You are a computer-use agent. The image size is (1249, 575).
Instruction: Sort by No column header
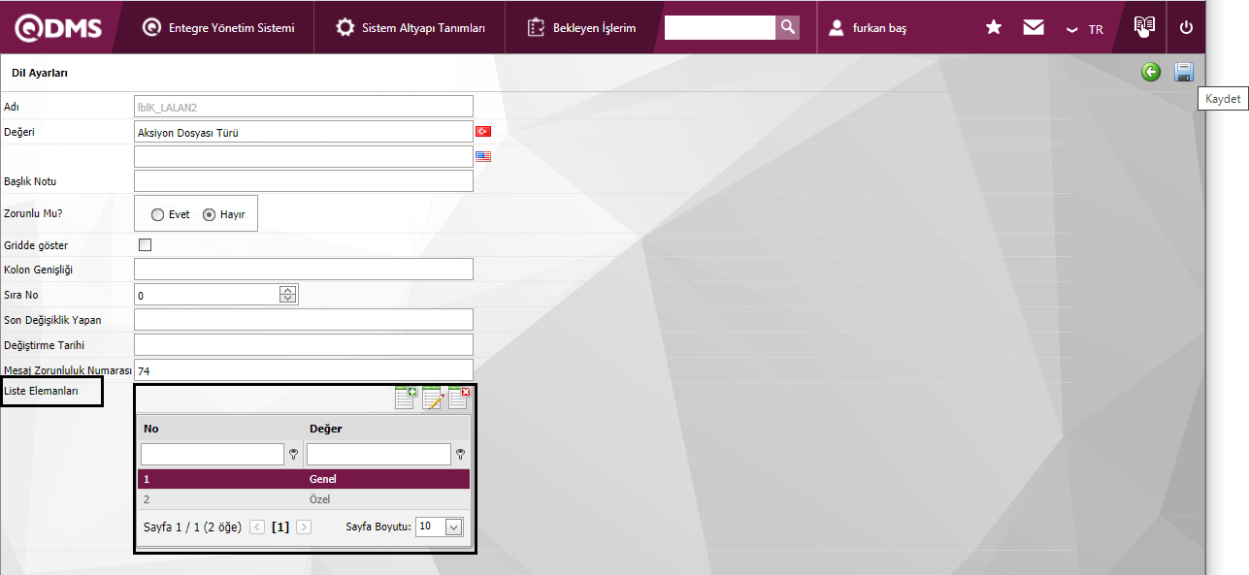150,429
